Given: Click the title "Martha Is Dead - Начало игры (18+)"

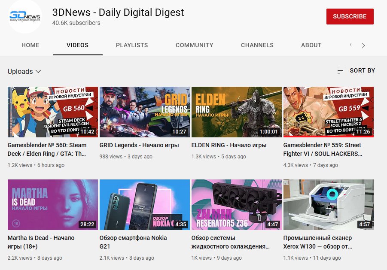Looking at the screenshot, I should click(x=41, y=242).
